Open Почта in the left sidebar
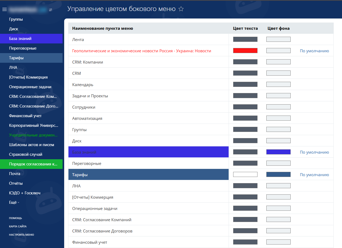 tap(15, 174)
